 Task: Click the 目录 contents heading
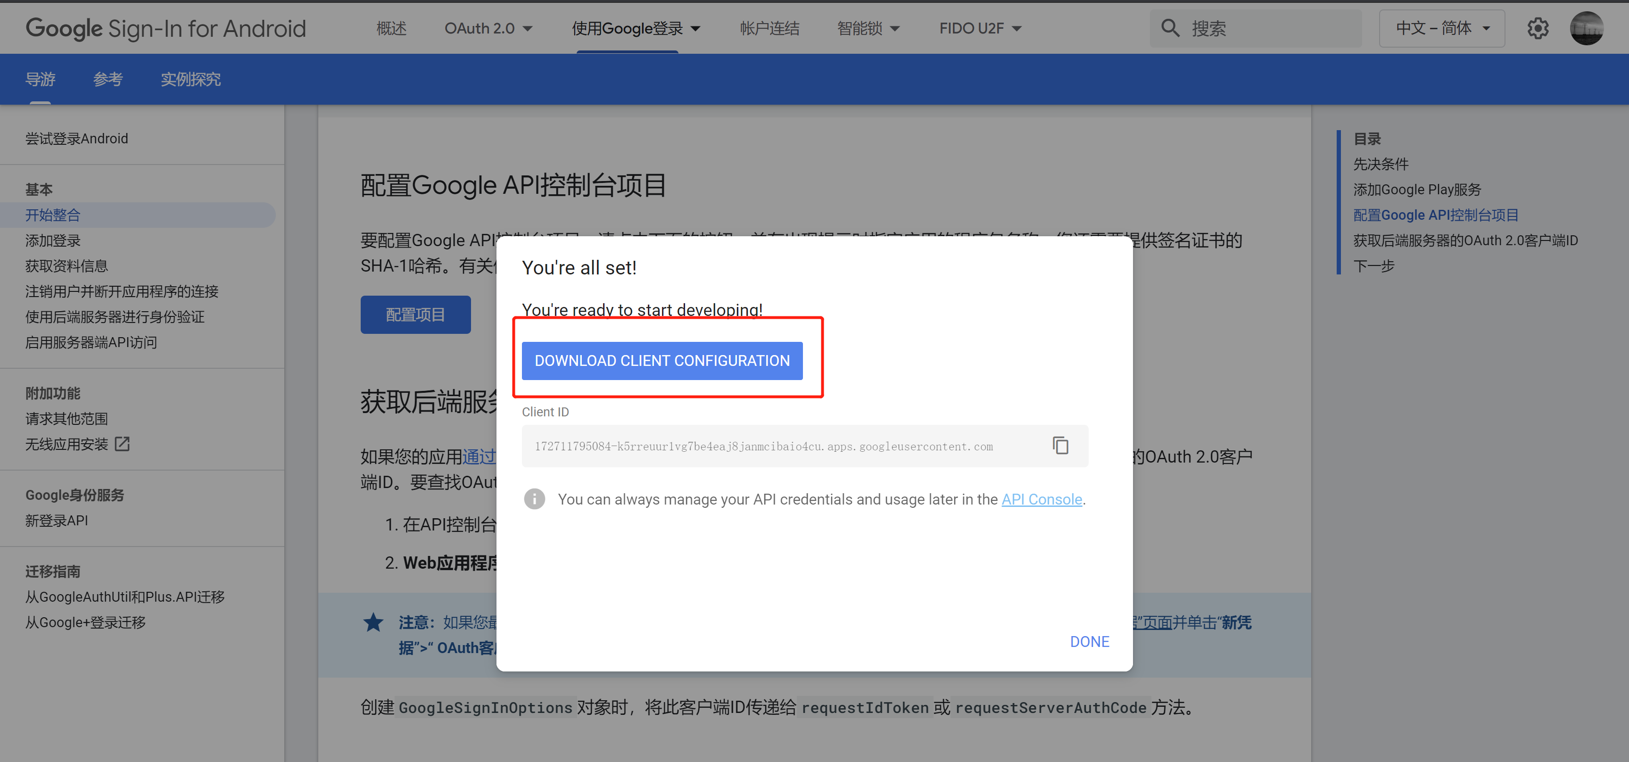1366,139
